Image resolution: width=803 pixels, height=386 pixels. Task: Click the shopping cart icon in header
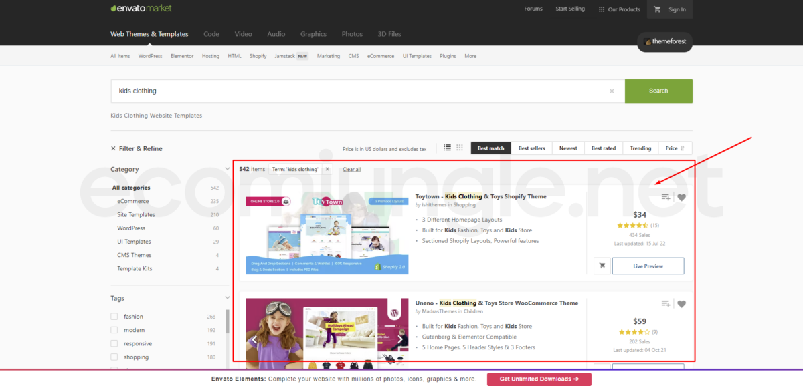pyautogui.click(x=657, y=9)
